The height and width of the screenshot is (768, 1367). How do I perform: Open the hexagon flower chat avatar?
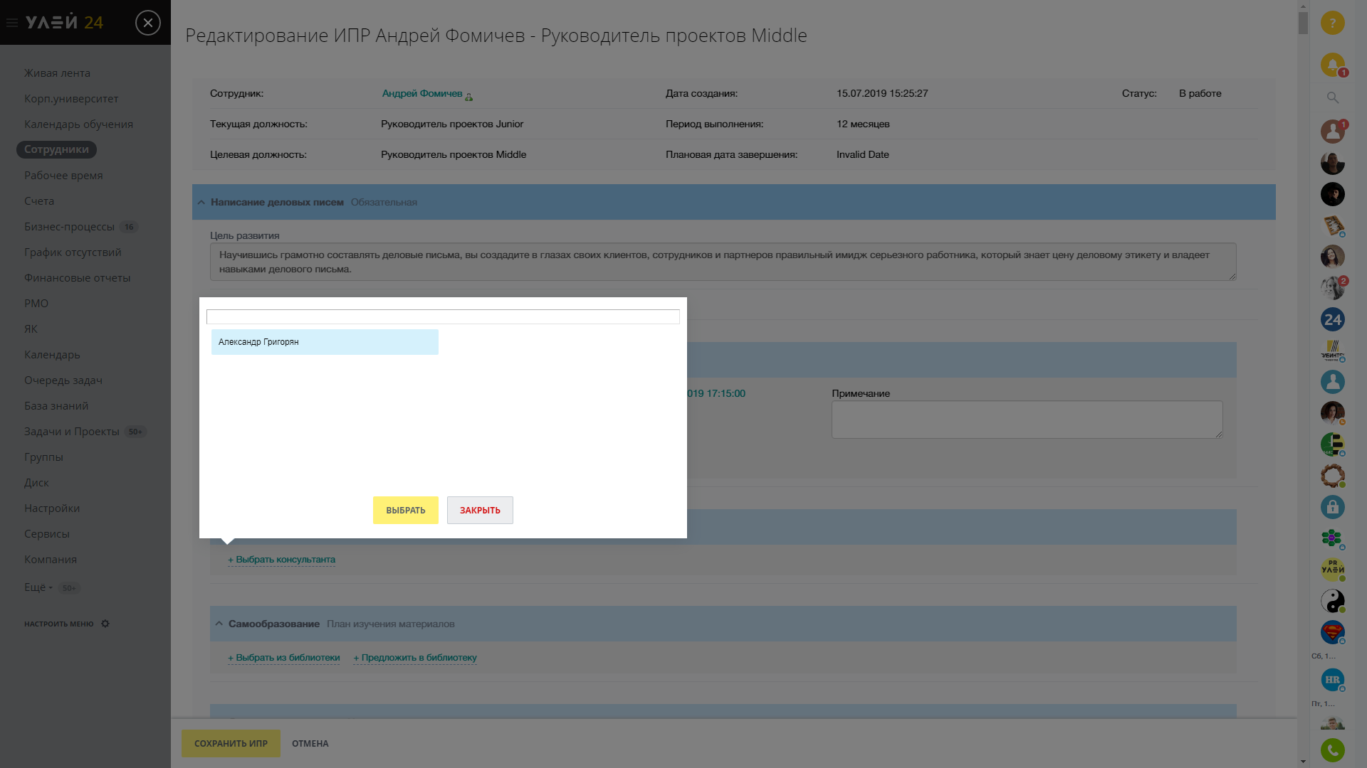1333,538
